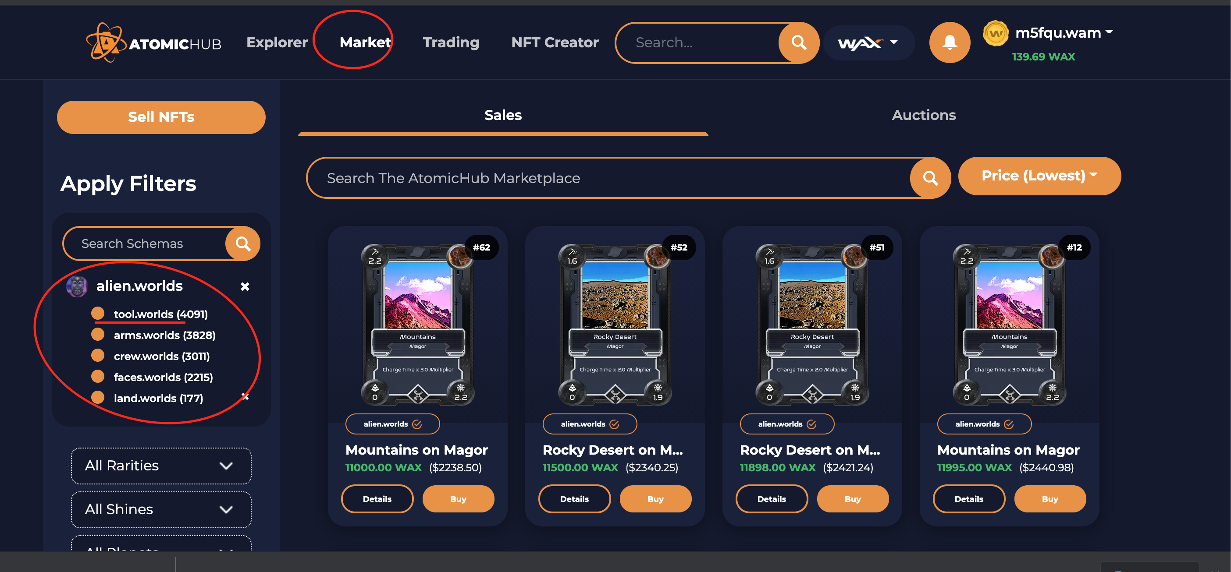Screen dimensions: 1231x572
Task: Click the Sell NFTs button
Action: [161, 117]
